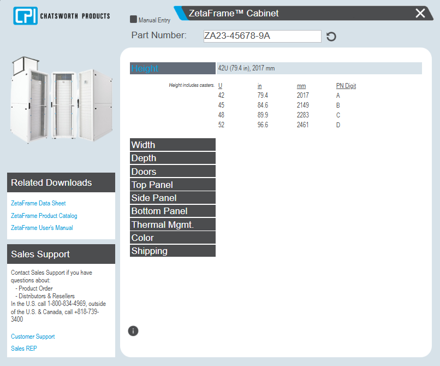
Task: Click the CPI Chatsworth Products logo
Action: 59,16
